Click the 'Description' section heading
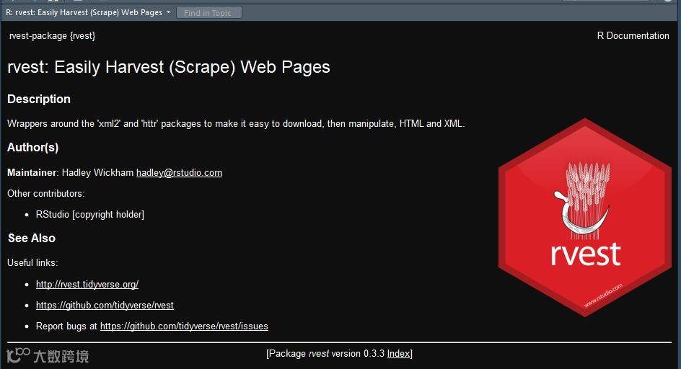 pyautogui.click(x=39, y=99)
